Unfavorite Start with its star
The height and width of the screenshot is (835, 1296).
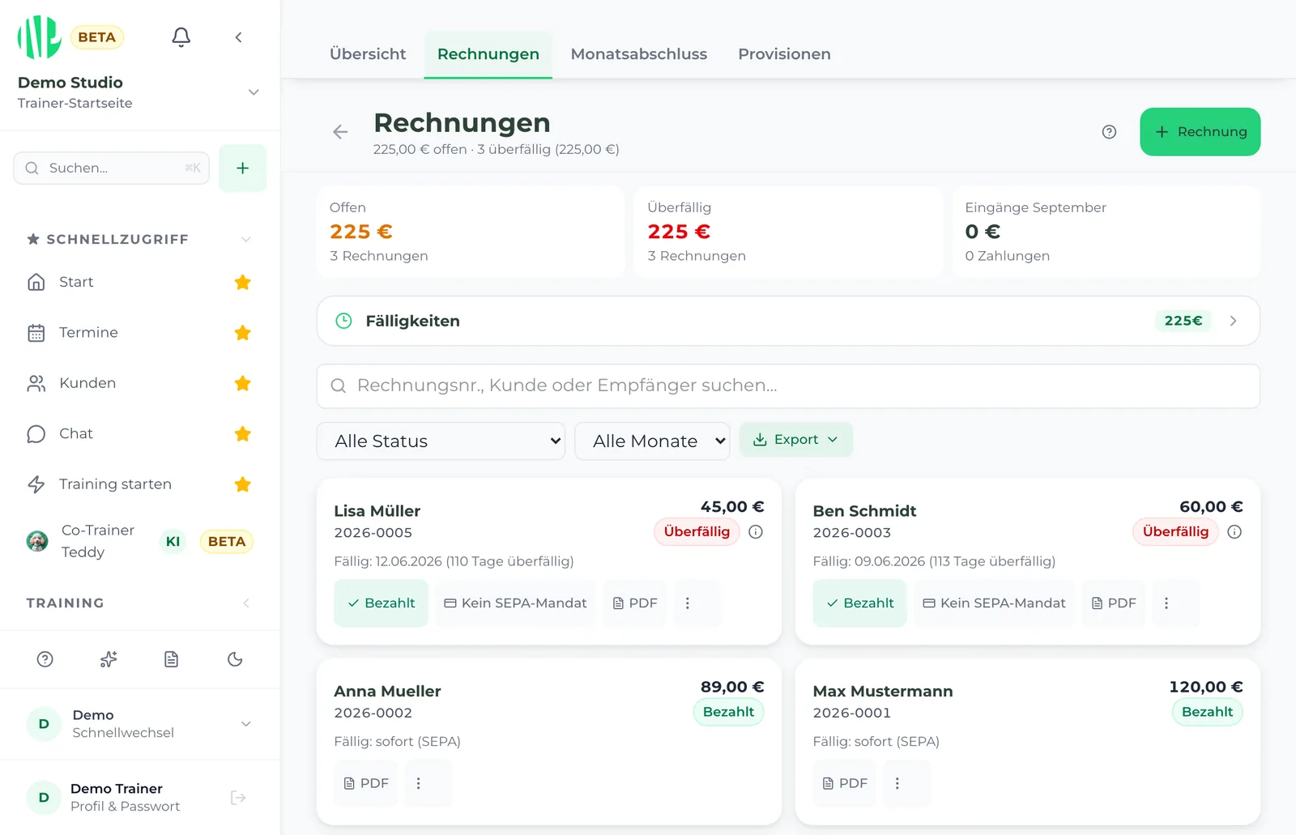click(242, 282)
